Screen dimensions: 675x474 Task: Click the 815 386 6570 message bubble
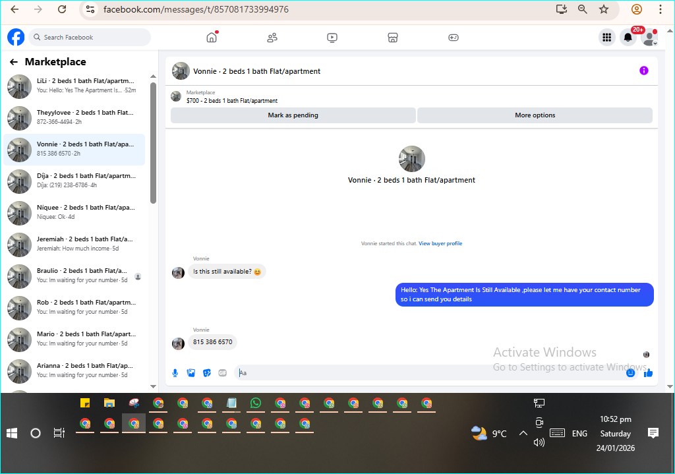tap(213, 342)
